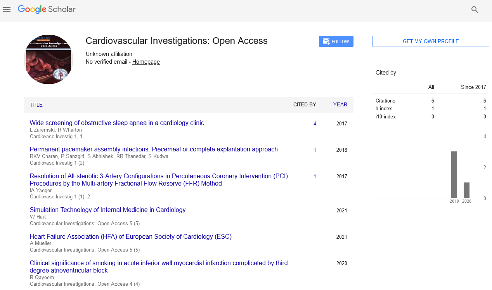Sort publications by Title column
The image size is (492, 290).
coord(36,105)
